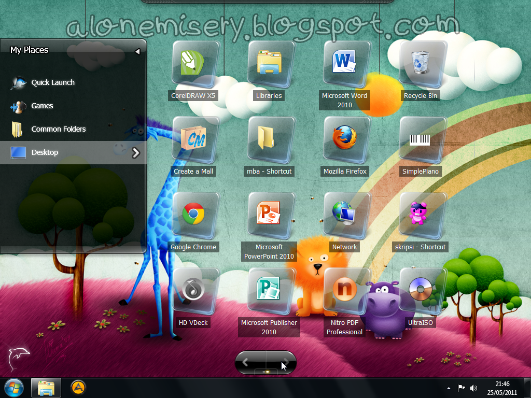The height and width of the screenshot is (398, 531).
Task: Collapse My Places panel with triangle arrow
Action: click(137, 51)
